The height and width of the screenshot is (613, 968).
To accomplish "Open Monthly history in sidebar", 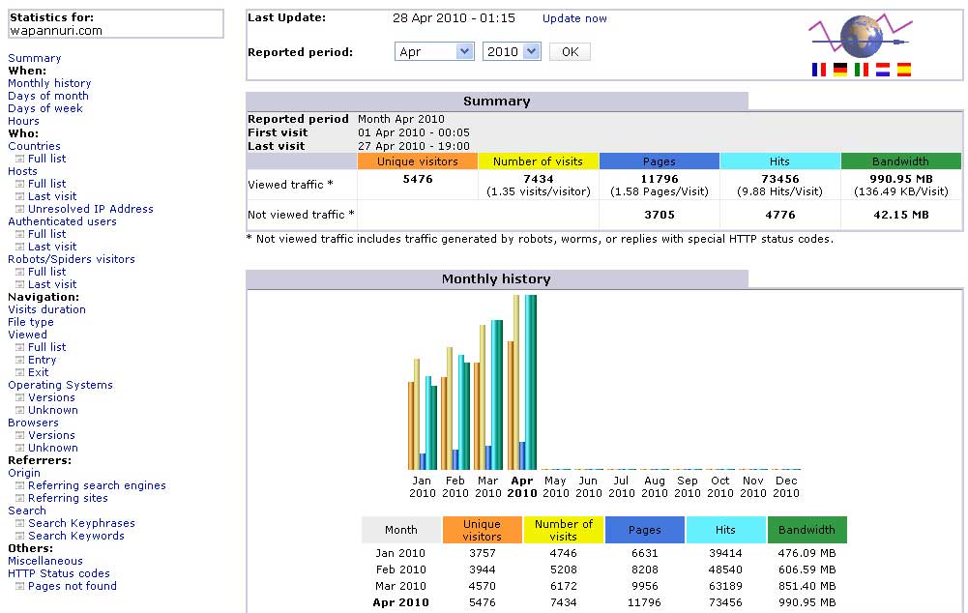I will tap(49, 83).
